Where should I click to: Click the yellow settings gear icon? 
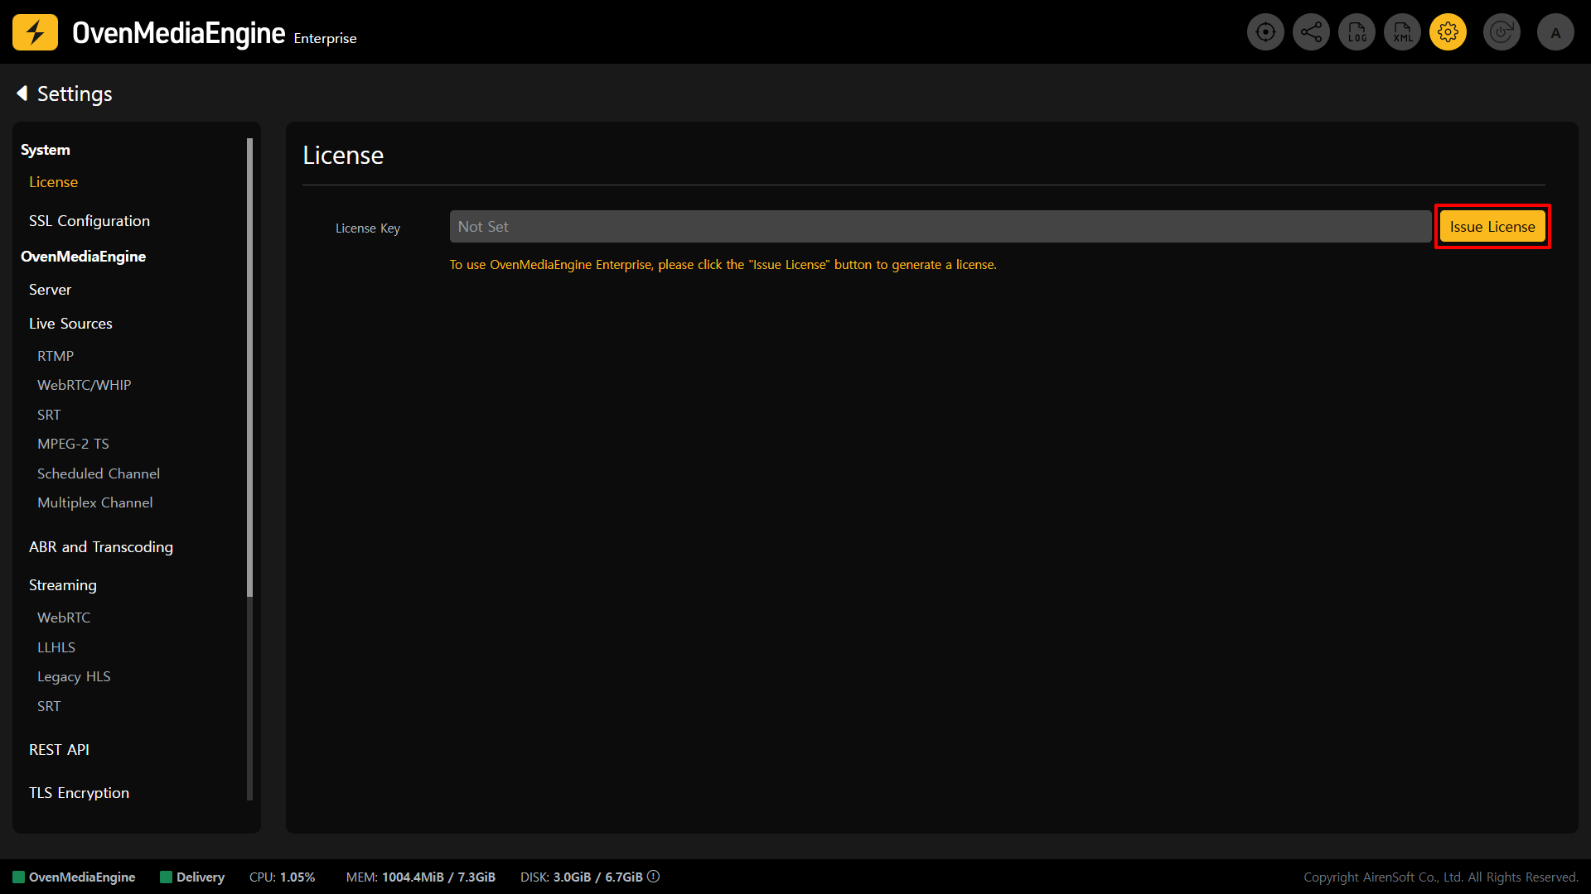coord(1448,32)
